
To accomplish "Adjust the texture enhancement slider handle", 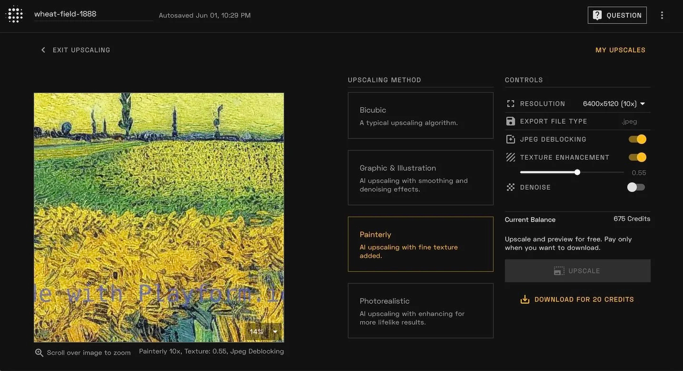I will tap(577, 172).
